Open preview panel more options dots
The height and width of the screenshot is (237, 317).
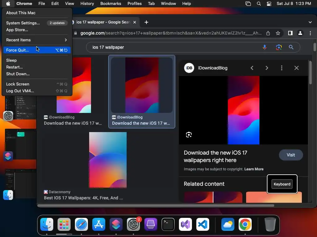tap(282, 68)
